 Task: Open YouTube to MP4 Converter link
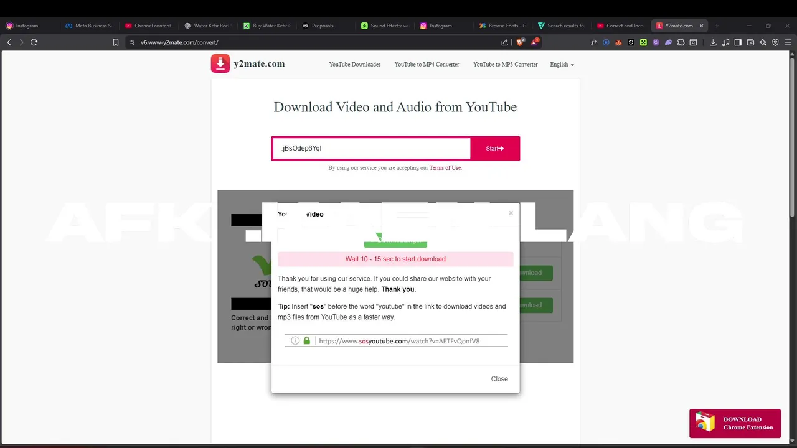coord(427,65)
